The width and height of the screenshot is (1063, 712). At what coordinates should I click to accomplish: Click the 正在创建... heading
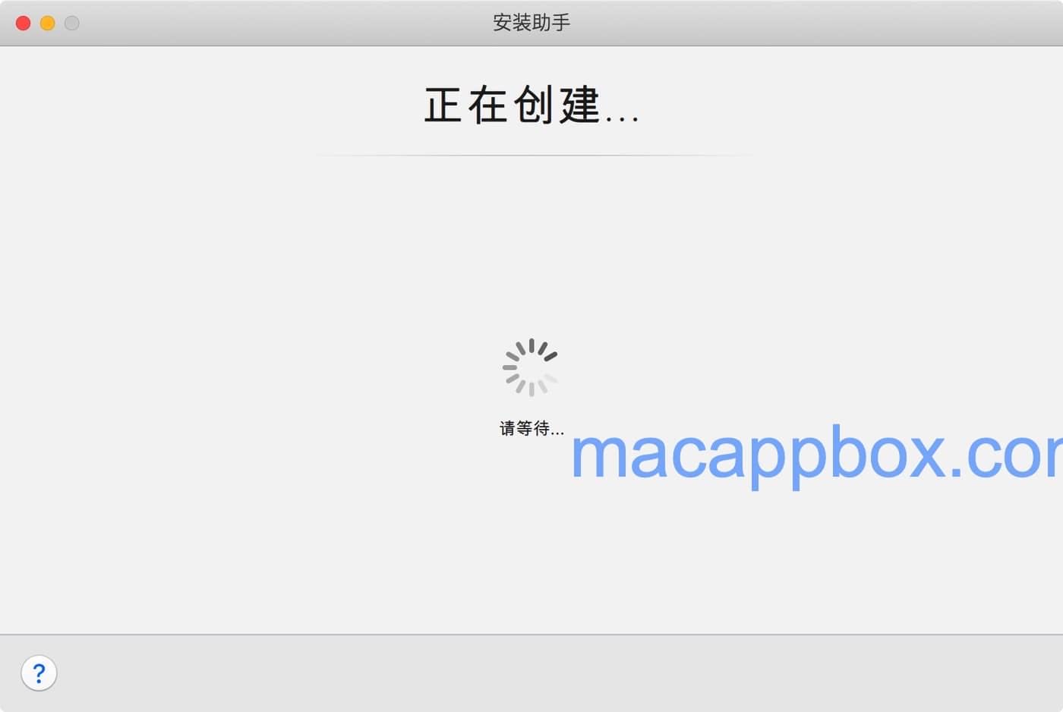[531, 105]
